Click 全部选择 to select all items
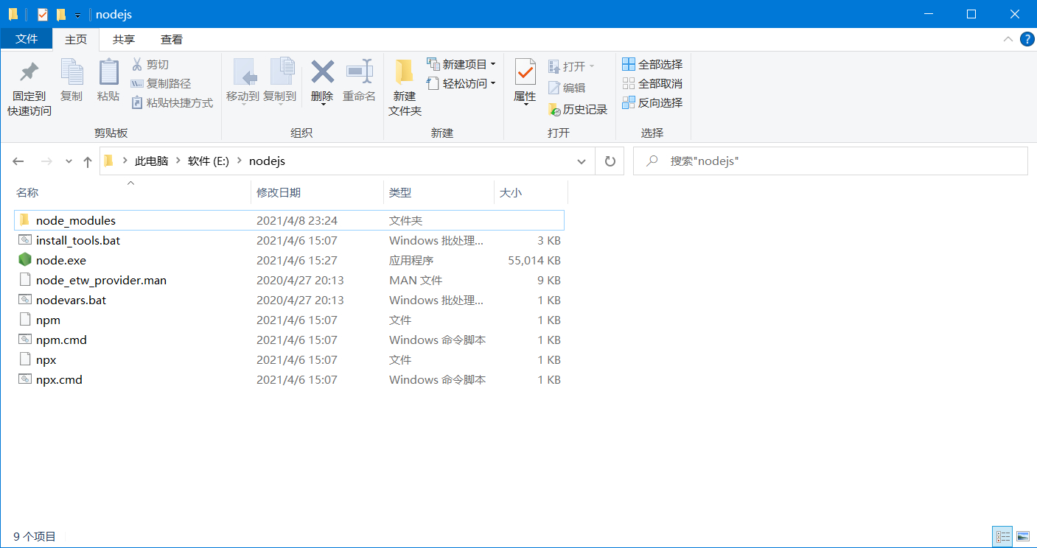This screenshot has width=1037, height=548. [652, 65]
